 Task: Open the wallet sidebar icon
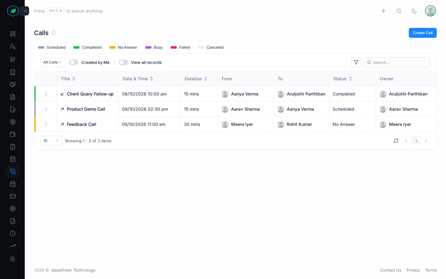click(13, 134)
